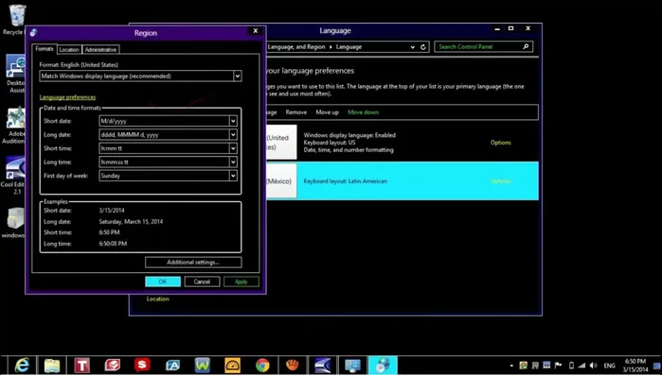Select the Adobe Audition desktop shortcut
662x375 pixels.
coord(15,126)
